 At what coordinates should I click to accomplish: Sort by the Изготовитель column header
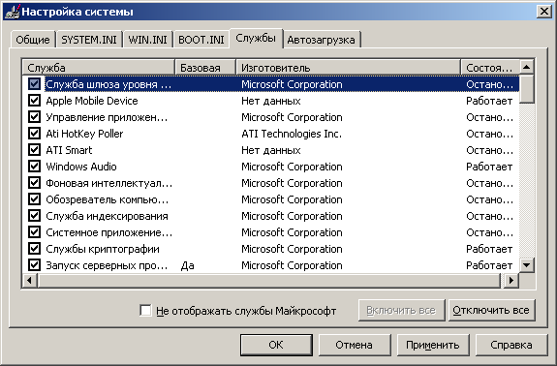[x=349, y=67]
